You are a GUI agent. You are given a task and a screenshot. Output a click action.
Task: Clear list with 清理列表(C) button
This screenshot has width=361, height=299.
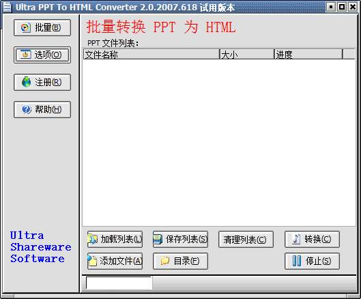click(x=246, y=240)
